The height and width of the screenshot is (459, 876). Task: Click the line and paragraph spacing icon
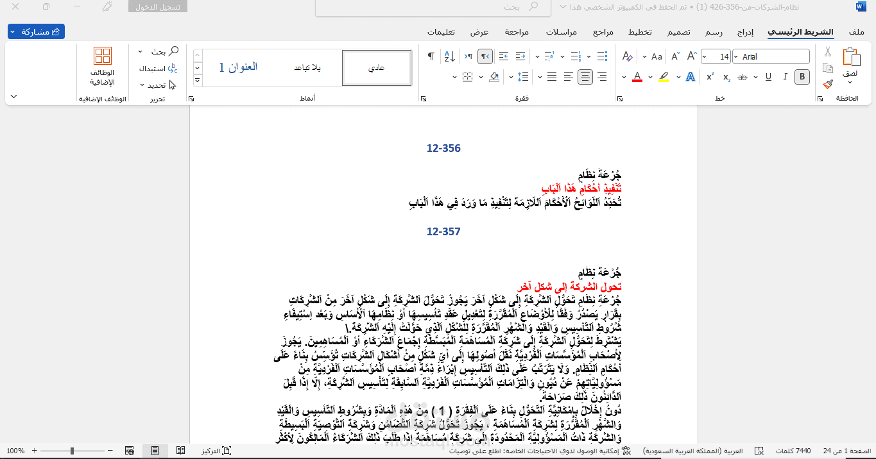pos(522,77)
